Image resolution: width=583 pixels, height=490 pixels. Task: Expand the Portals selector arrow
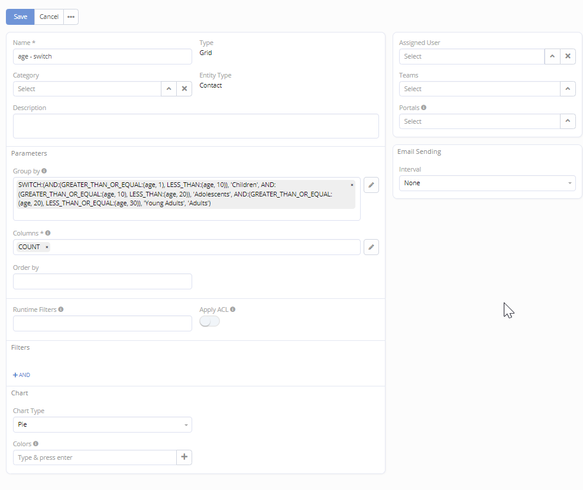[568, 121]
